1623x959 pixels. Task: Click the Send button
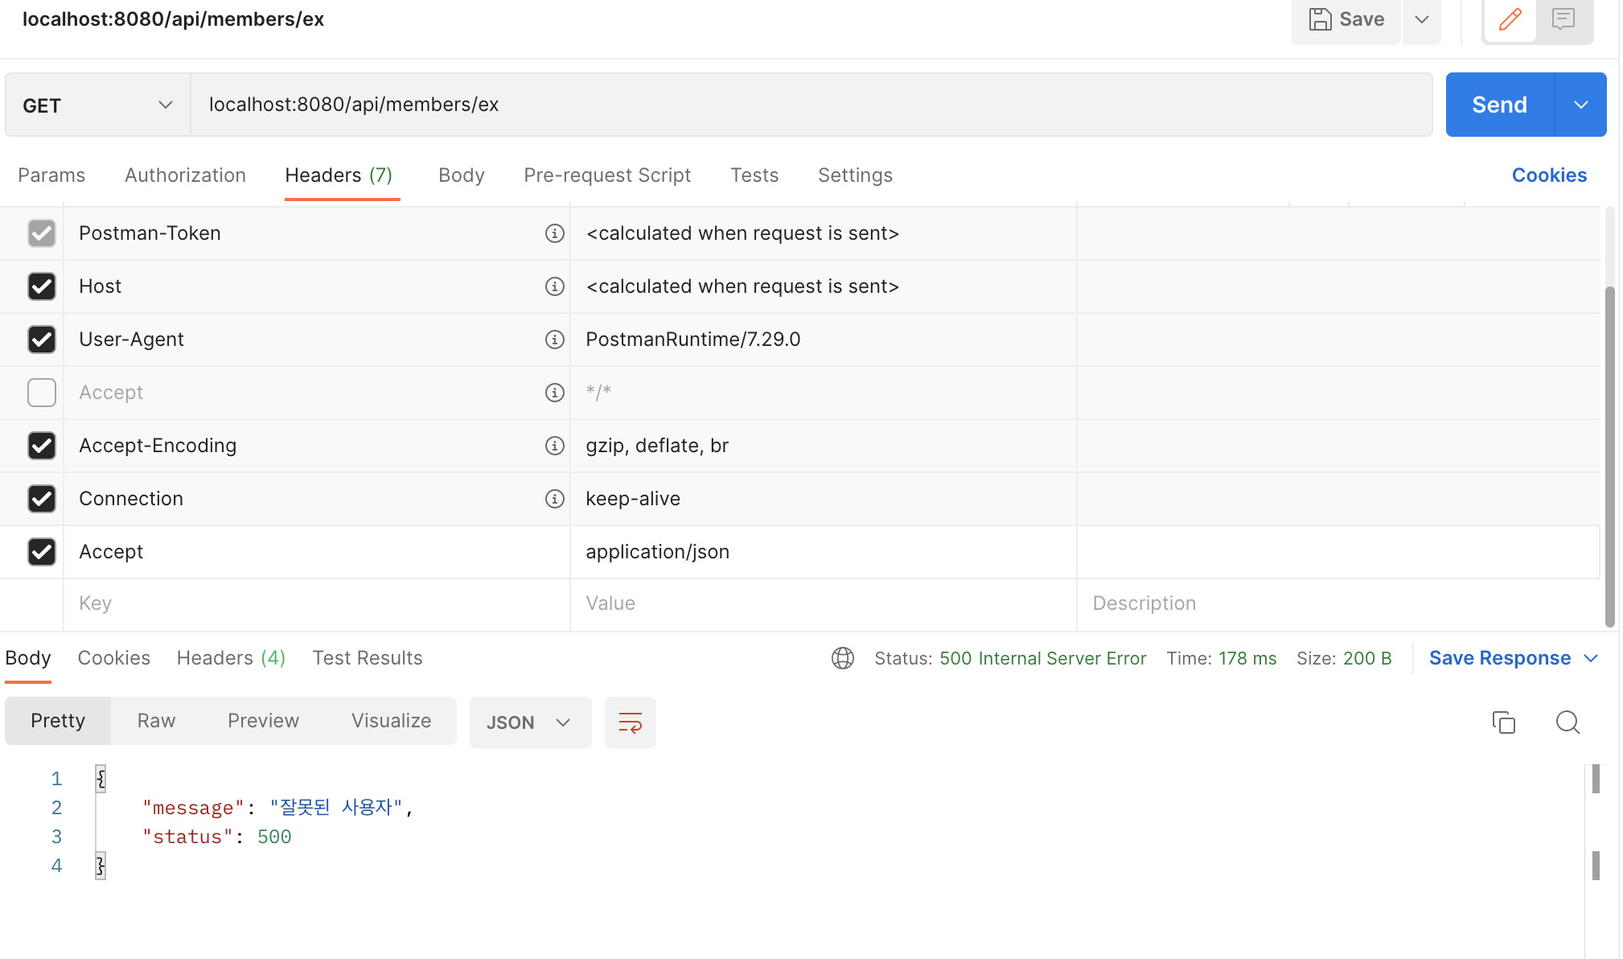pyautogui.click(x=1499, y=105)
